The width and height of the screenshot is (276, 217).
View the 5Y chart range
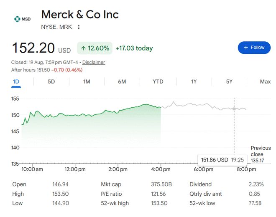[x=229, y=82]
